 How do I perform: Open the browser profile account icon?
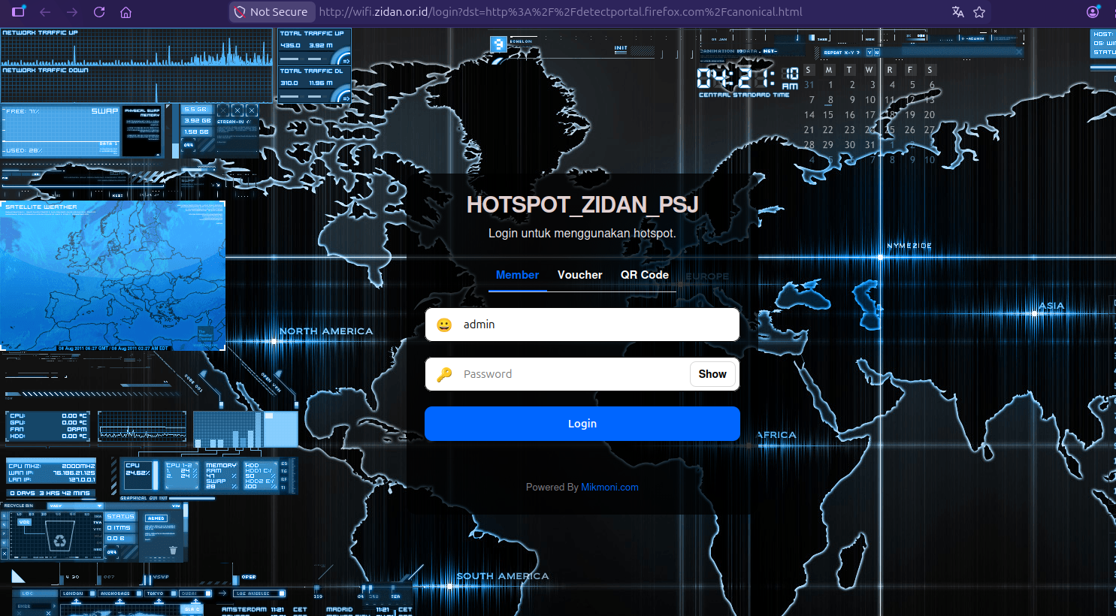tap(1093, 12)
